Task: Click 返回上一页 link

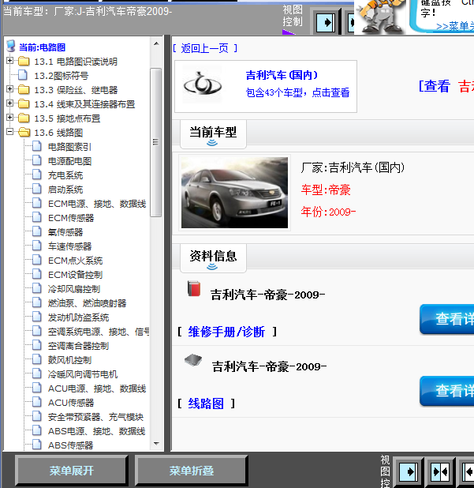Action: point(205,48)
